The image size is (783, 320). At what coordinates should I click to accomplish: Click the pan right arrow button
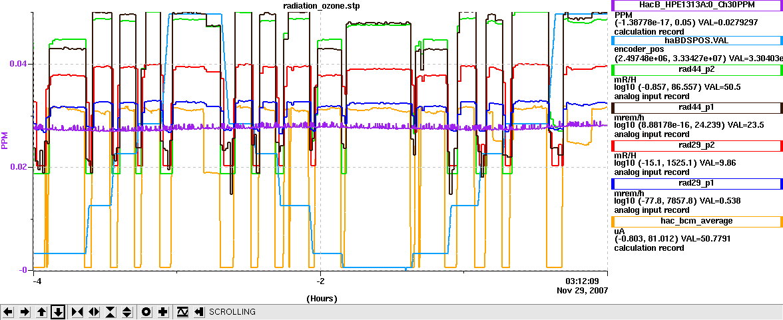click(x=25, y=312)
